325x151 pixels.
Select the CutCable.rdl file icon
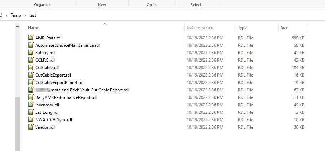[31, 67]
